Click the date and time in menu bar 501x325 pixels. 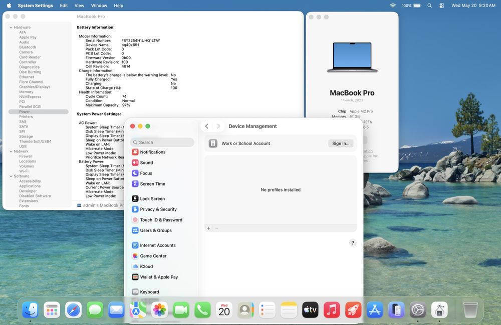click(473, 5)
